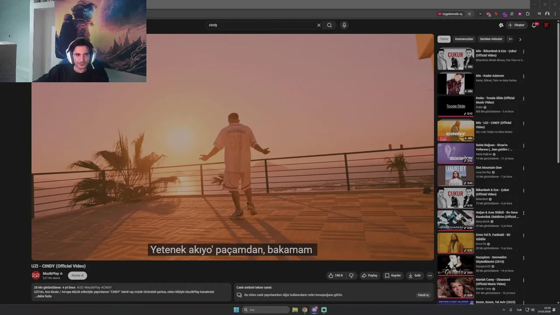Image resolution: width=560 pixels, height=315 pixels.
Task: Clear the search box with the X icon
Action: click(x=319, y=25)
